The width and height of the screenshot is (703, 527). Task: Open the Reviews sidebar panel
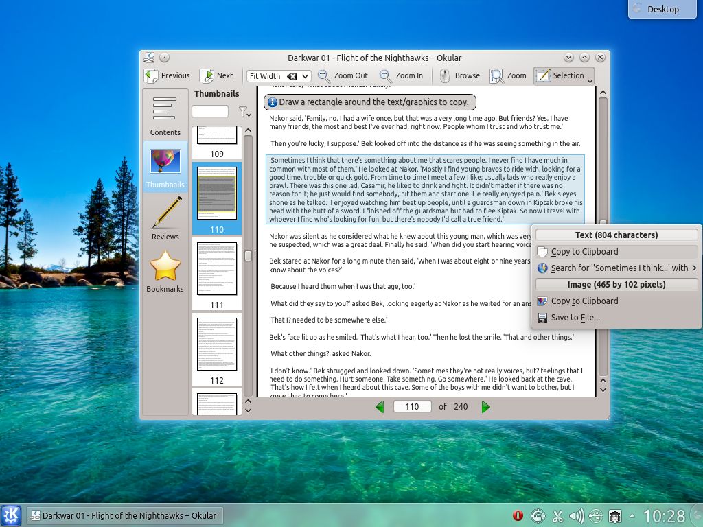(165, 219)
